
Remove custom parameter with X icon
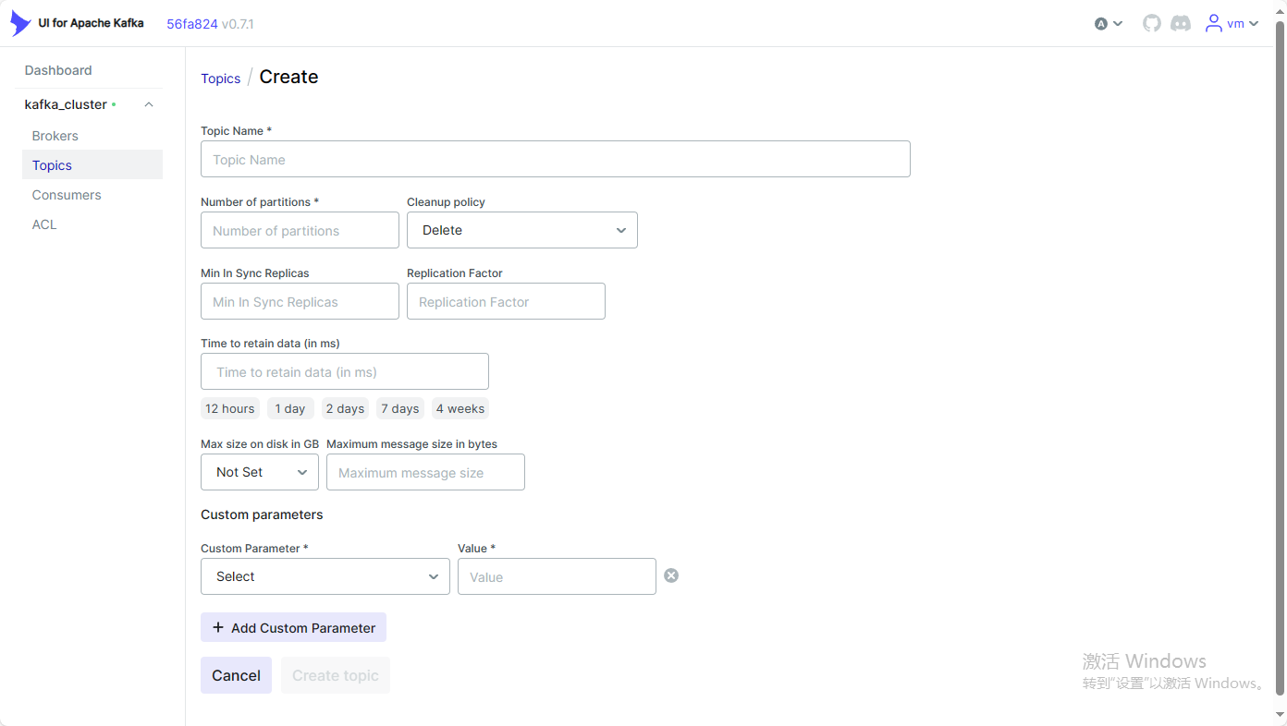tap(671, 575)
